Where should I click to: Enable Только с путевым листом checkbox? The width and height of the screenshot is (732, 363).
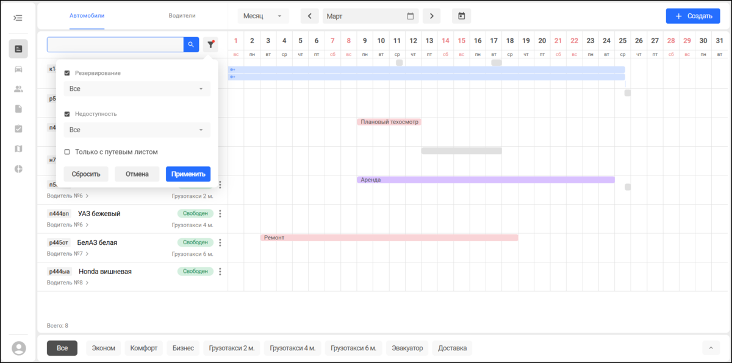point(67,152)
